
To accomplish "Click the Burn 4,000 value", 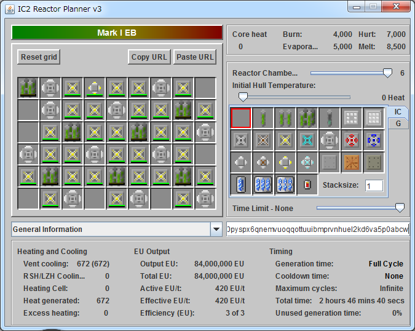I will [342, 34].
